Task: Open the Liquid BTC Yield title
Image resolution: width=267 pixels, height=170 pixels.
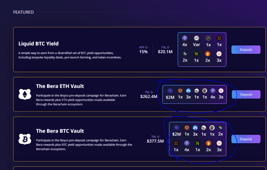Action: [x=38, y=44]
